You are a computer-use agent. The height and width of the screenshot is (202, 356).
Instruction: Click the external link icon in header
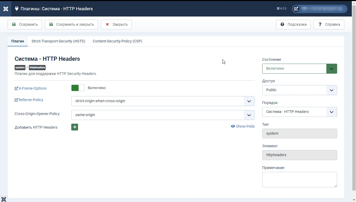(x=296, y=9)
